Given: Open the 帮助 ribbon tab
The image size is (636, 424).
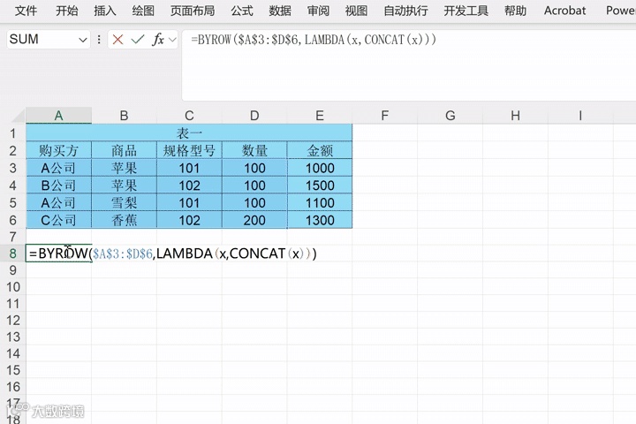Looking at the screenshot, I should [515, 11].
